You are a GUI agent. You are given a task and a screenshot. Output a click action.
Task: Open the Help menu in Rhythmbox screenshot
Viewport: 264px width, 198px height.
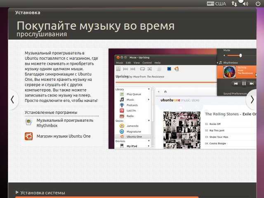click(x=158, y=63)
